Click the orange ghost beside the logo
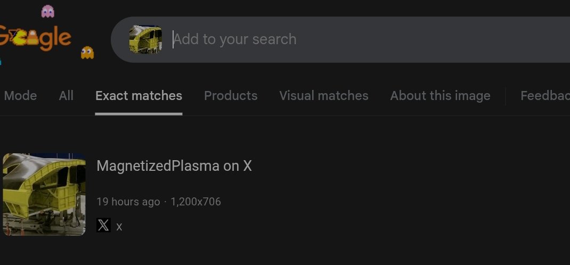The width and height of the screenshot is (570, 265). click(x=87, y=52)
